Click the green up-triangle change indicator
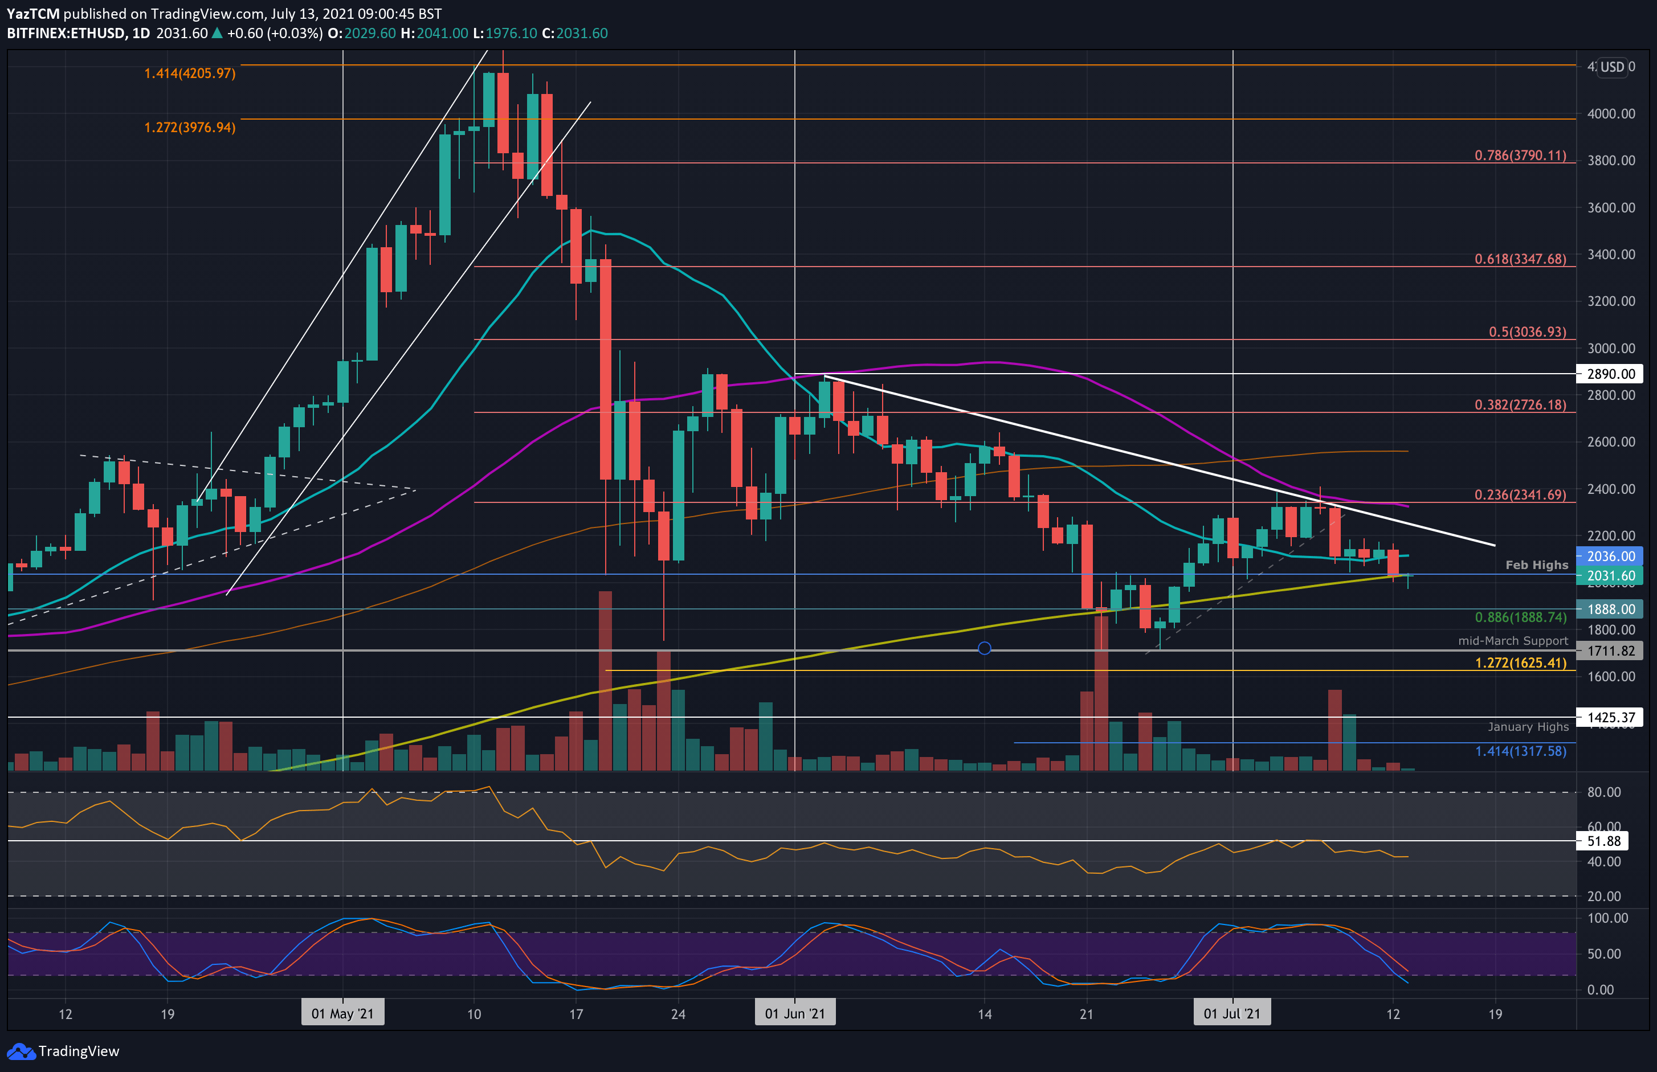The height and width of the screenshot is (1072, 1657). (217, 34)
